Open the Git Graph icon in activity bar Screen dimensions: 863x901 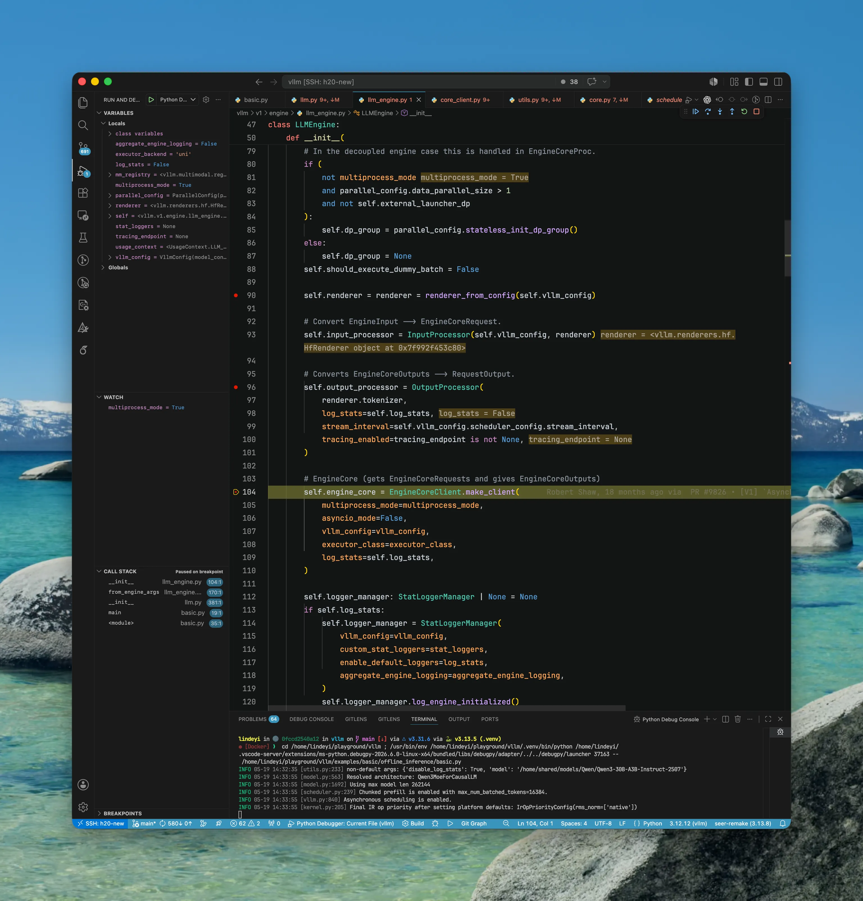click(83, 260)
